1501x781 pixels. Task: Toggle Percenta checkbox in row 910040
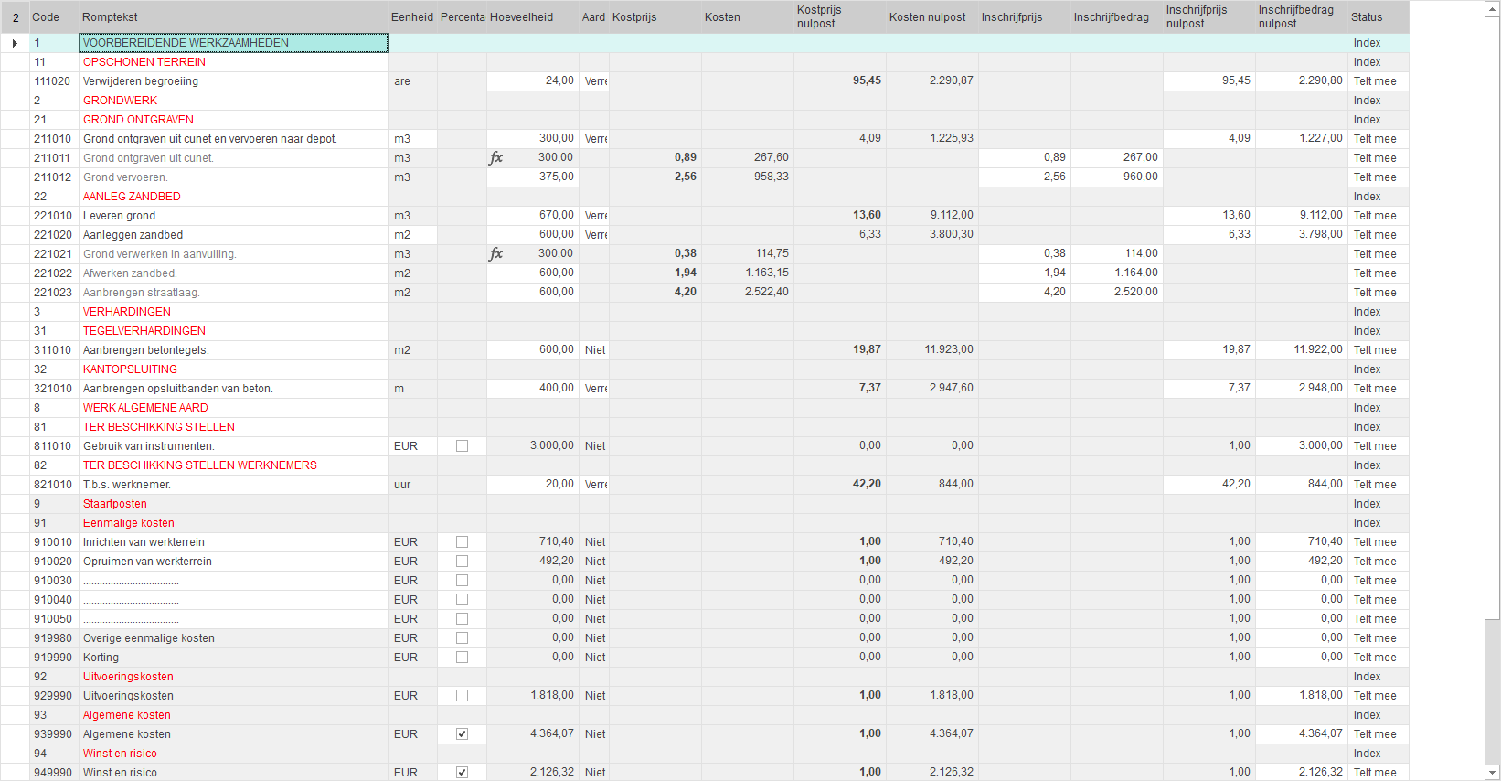462,600
